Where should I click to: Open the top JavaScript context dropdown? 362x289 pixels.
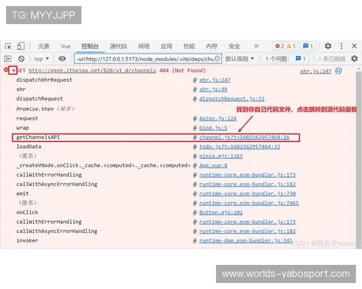pos(42,58)
